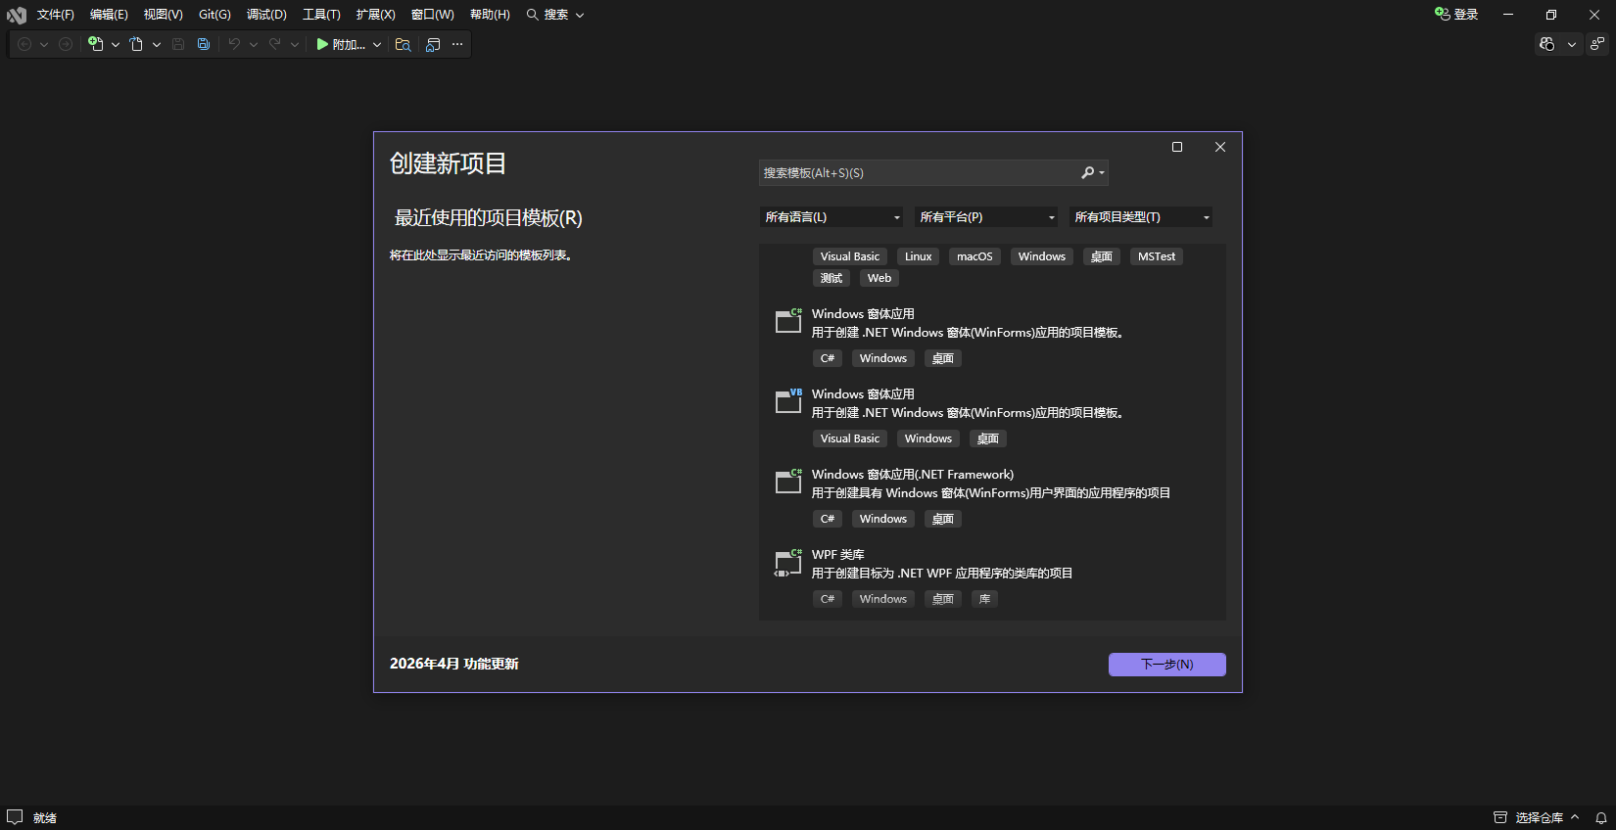
Task: Expand the redo history dropdown arrow
Action: [295, 44]
